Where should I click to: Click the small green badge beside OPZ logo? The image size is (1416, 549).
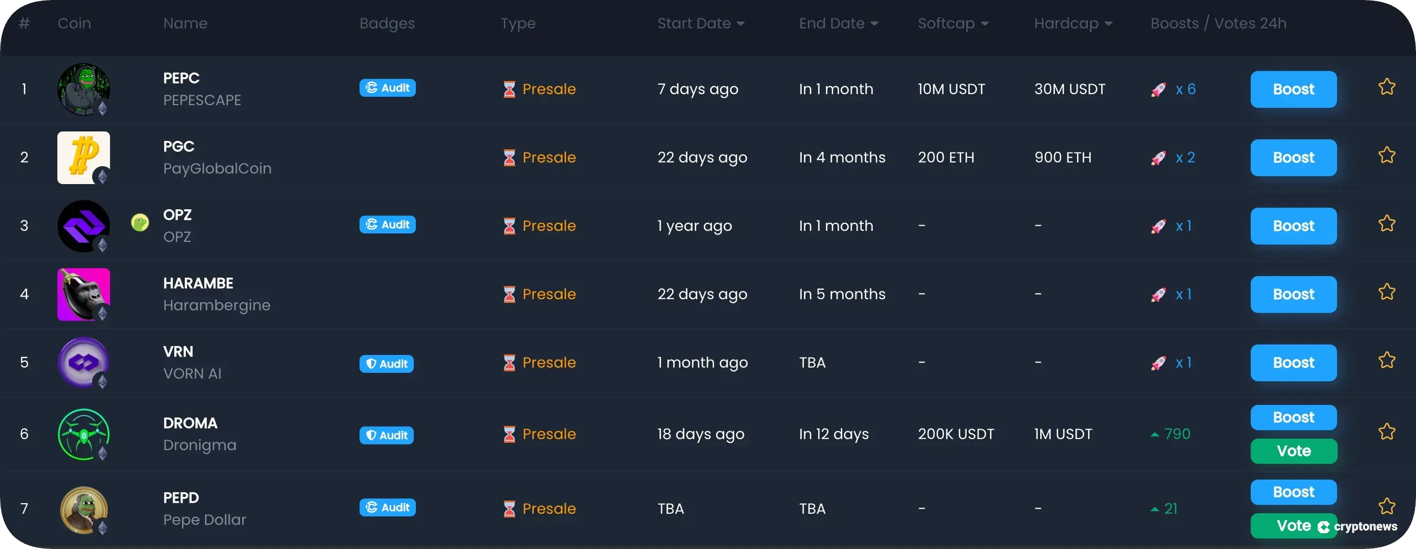[x=141, y=222]
